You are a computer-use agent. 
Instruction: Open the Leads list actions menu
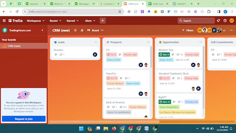(96, 42)
